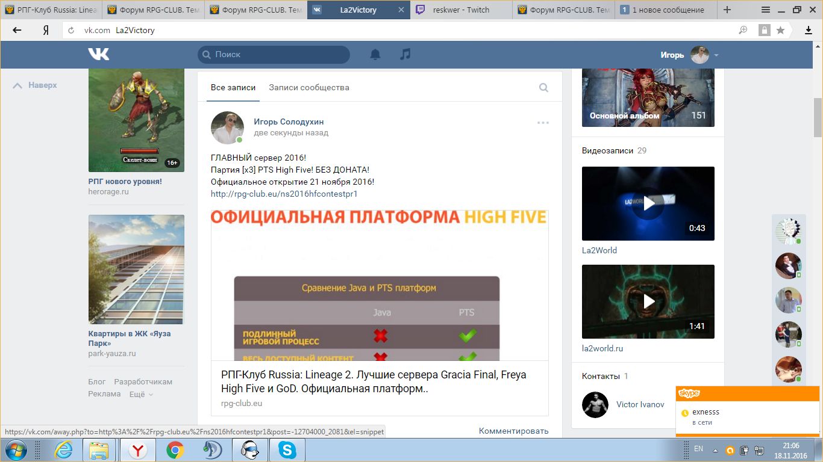Viewport: 823px width, 462px height.
Task: Expand the Ещё footer menu
Action: (141, 394)
